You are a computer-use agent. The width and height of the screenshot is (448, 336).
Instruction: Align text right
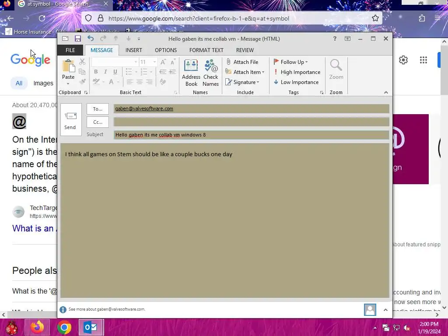(149, 82)
